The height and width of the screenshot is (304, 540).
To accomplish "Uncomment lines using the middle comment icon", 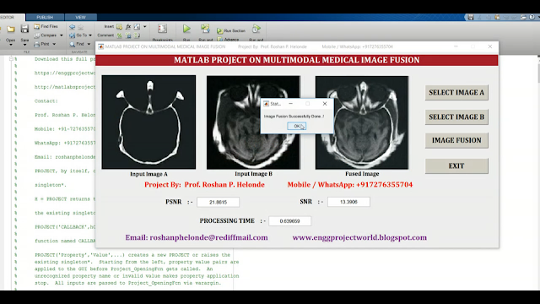I will (128, 35).
